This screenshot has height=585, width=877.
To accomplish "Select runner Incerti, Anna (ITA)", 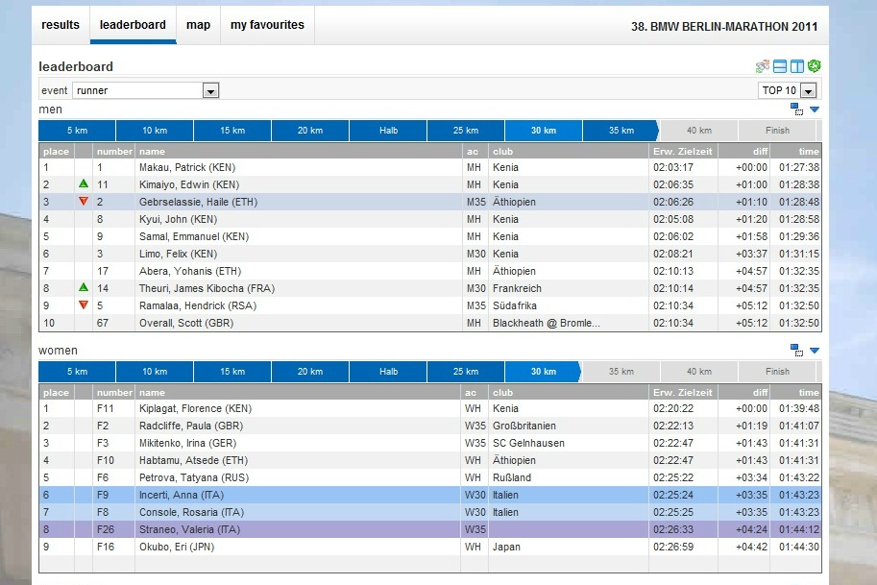I will pyautogui.click(x=430, y=495).
